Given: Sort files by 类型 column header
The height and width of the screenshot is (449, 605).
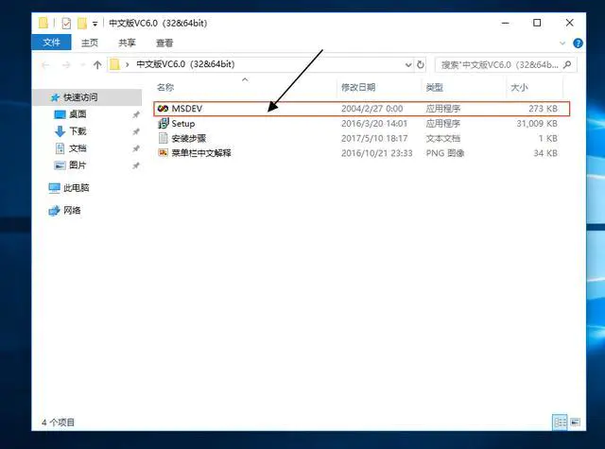Looking at the screenshot, I should (435, 88).
